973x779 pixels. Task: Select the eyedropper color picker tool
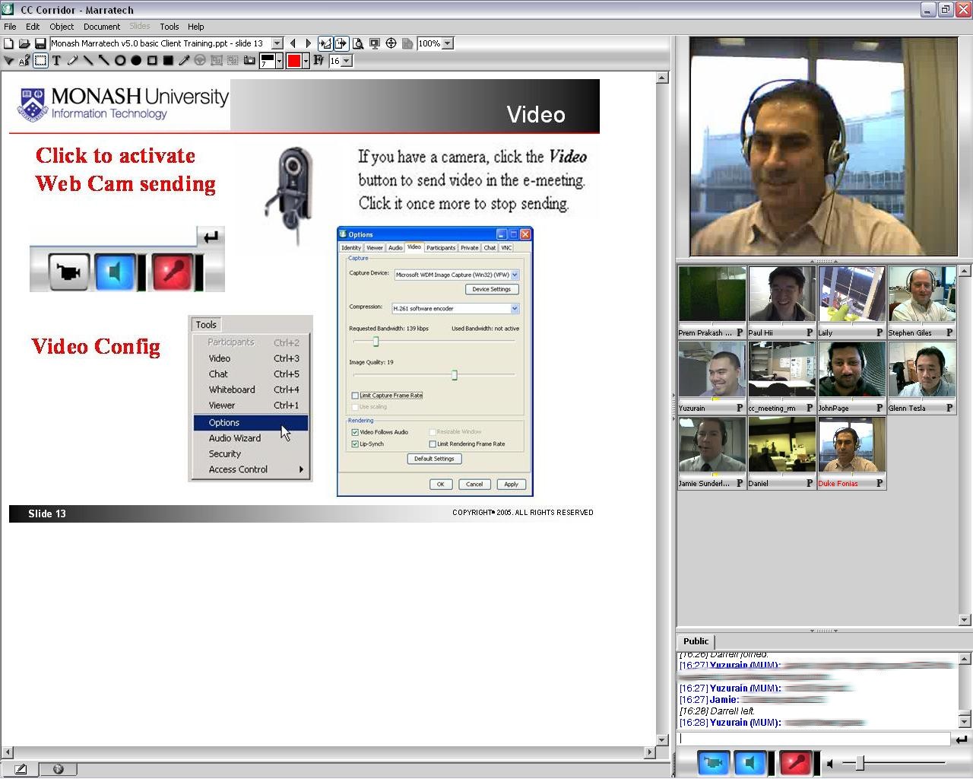pyautogui.click(x=184, y=60)
